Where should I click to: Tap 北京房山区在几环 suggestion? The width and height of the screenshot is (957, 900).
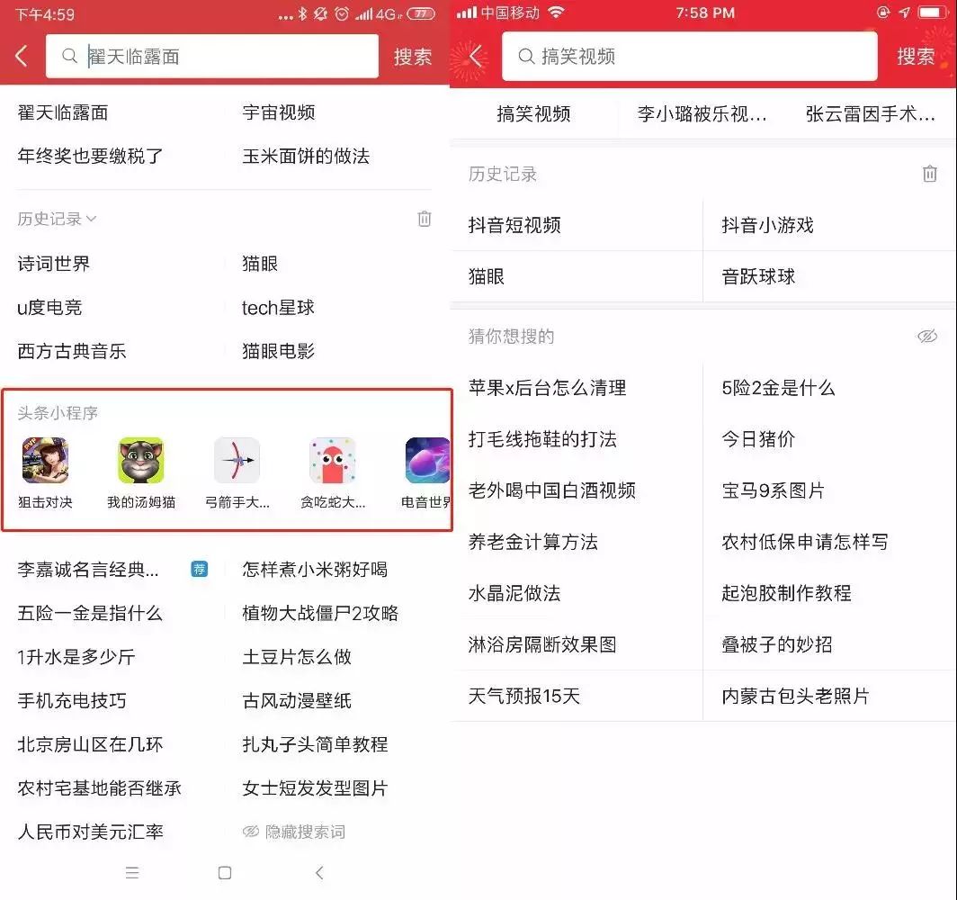tap(90, 744)
